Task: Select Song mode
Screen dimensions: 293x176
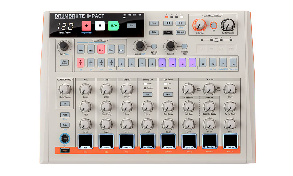Action: (x=81, y=49)
